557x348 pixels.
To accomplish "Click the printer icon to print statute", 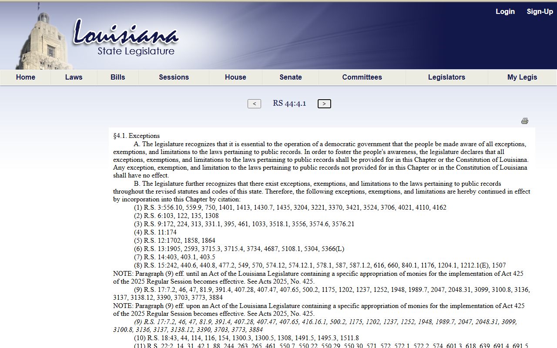I will click(x=524, y=121).
